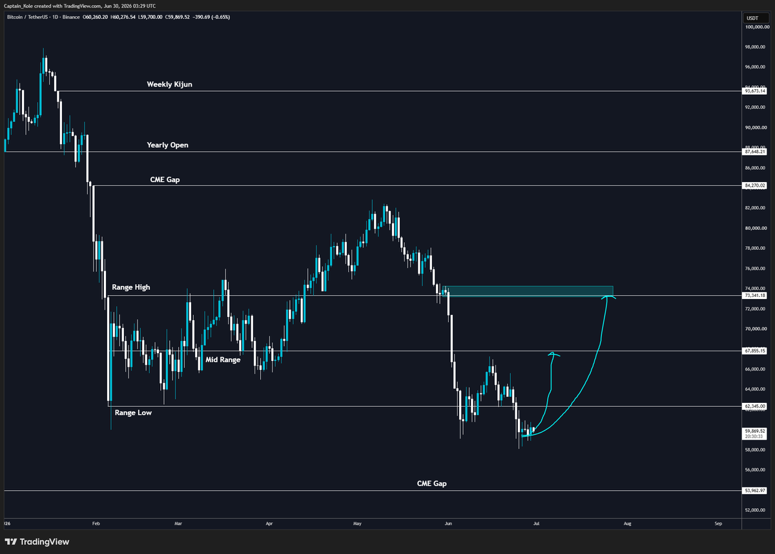
Task: Select the Range Low label
Action: [133, 413]
